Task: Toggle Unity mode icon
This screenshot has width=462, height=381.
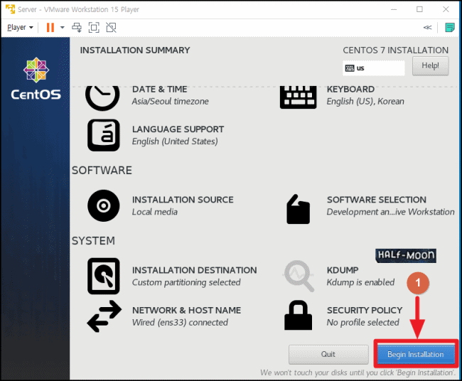Action: pyautogui.click(x=111, y=28)
